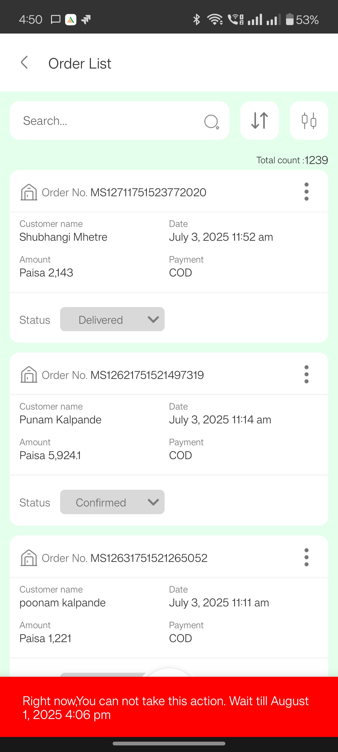Viewport: 338px width, 752px height.
Task: Tap the search magnifier icon
Action: (212, 122)
